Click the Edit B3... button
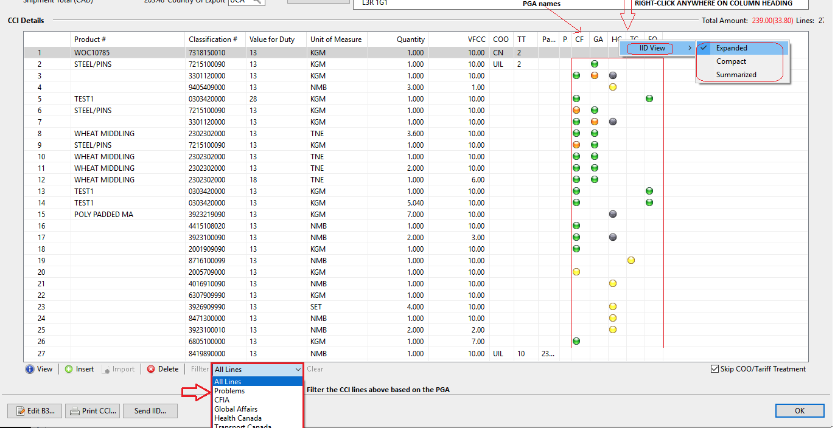This screenshot has width=835, height=428. (34, 411)
